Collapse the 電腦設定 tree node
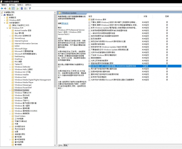This screenshot has height=149, width=182. click(x=2, y=15)
